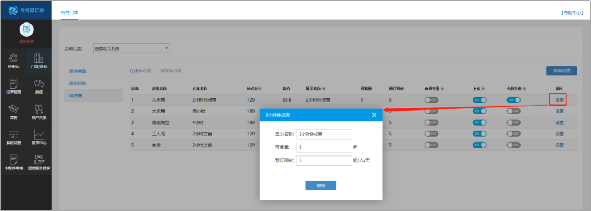Turn off 上线 switch for 2小时钟点房 row
Image resolution: width=591 pixels, height=211 pixels.
click(x=479, y=100)
